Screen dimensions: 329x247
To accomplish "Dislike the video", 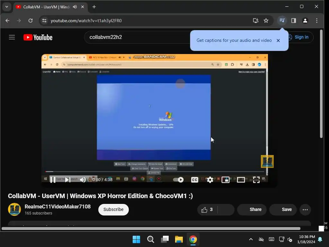I will coord(226,210).
